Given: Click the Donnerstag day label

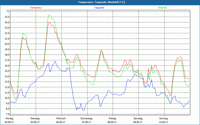Looking at the screenshot, I should [x=86, y=118].
